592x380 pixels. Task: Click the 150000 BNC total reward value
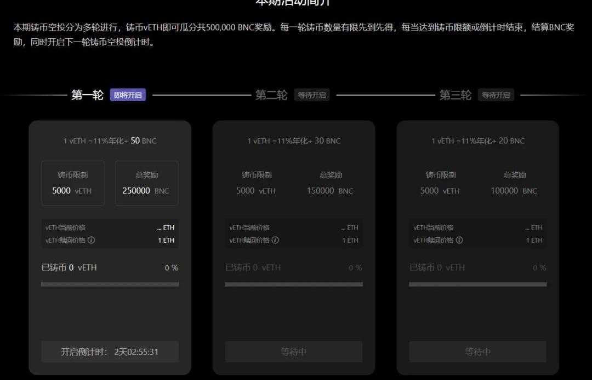330,191
